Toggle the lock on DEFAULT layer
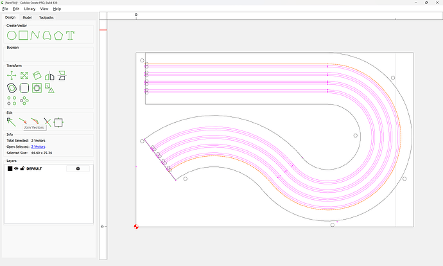 22,168
